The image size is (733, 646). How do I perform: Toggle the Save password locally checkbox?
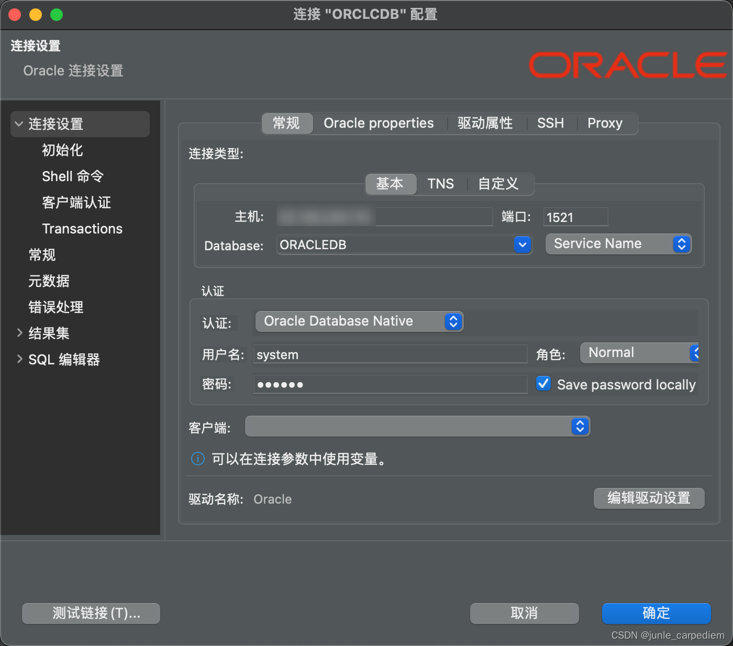click(543, 384)
